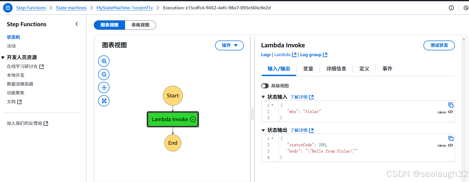Open MyStateMachine-1vccemf1v breadcrumb link

click(125, 8)
